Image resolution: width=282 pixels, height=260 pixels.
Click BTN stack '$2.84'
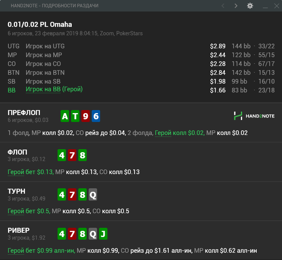[218, 72]
